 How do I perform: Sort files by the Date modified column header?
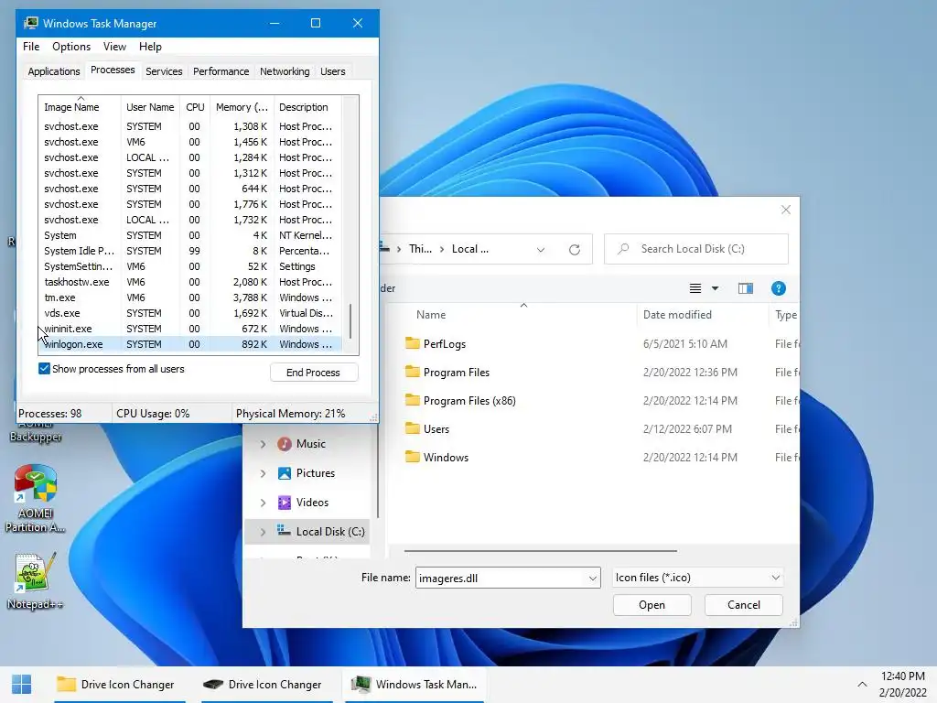[x=702, y=315]
